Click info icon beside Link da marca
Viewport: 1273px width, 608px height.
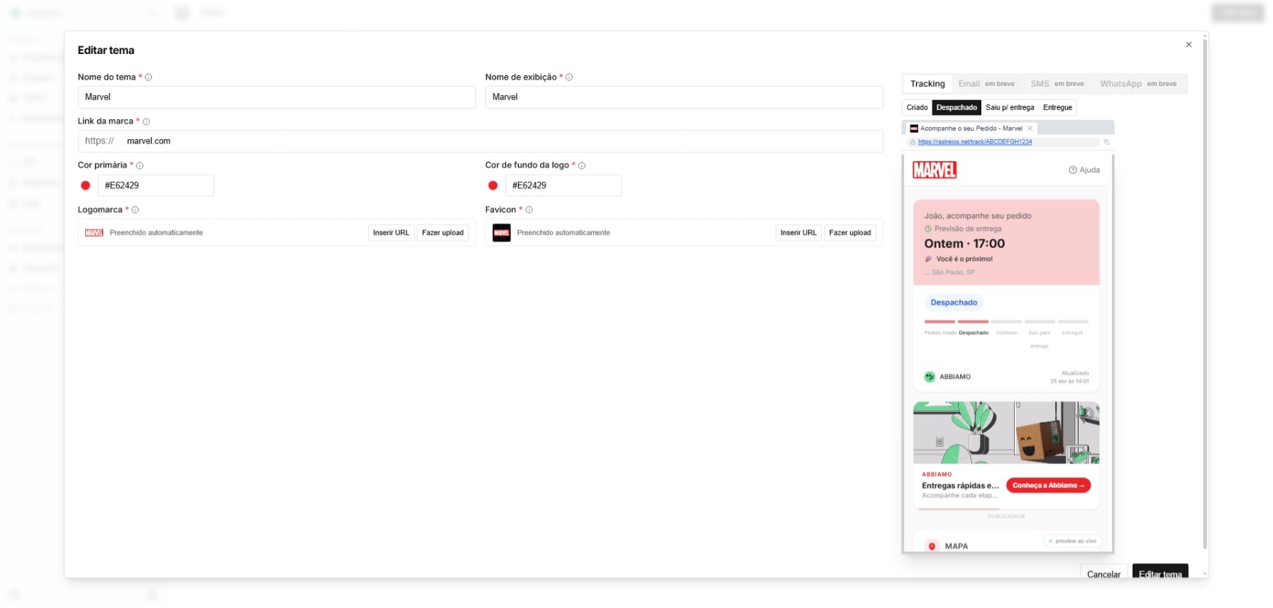click(146, 122)
